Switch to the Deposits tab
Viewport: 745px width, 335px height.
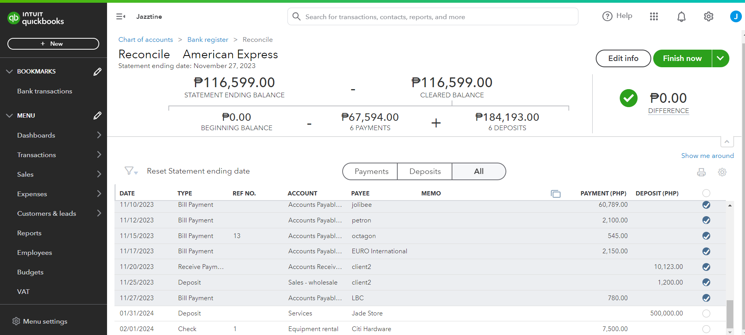point(425,172)
